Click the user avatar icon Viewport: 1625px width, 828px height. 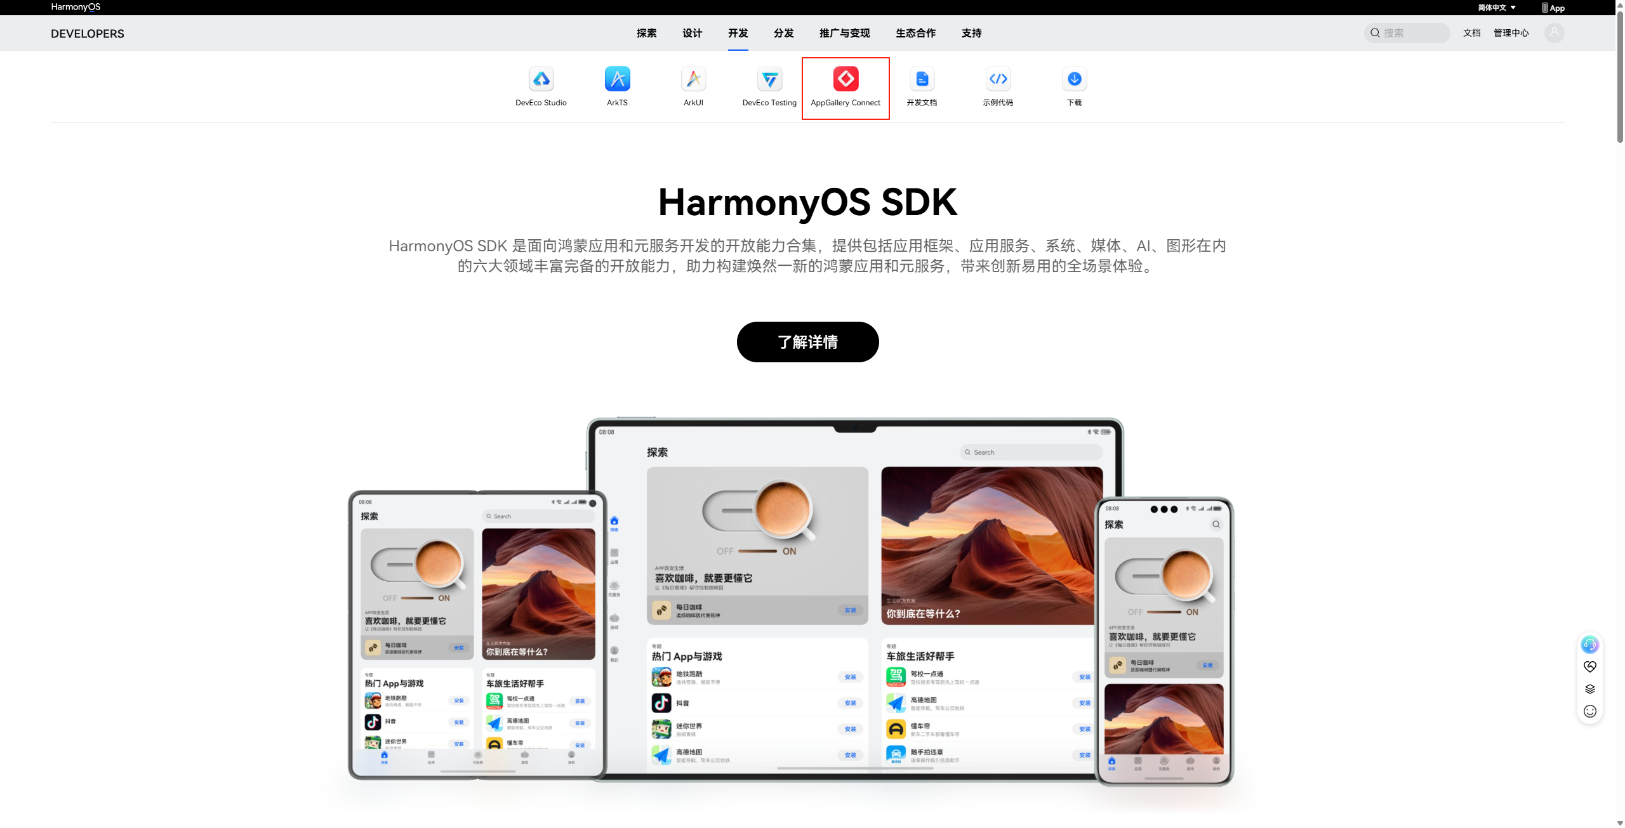(1554, 33)
